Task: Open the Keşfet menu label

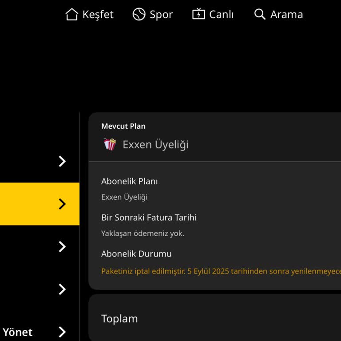Action: pyautogui.click(x=98, y=14)
